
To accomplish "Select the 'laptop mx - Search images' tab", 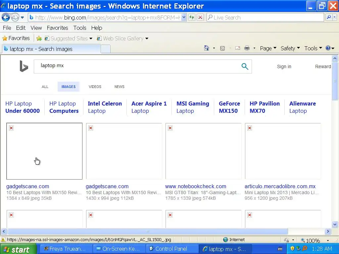I will 51,49.
